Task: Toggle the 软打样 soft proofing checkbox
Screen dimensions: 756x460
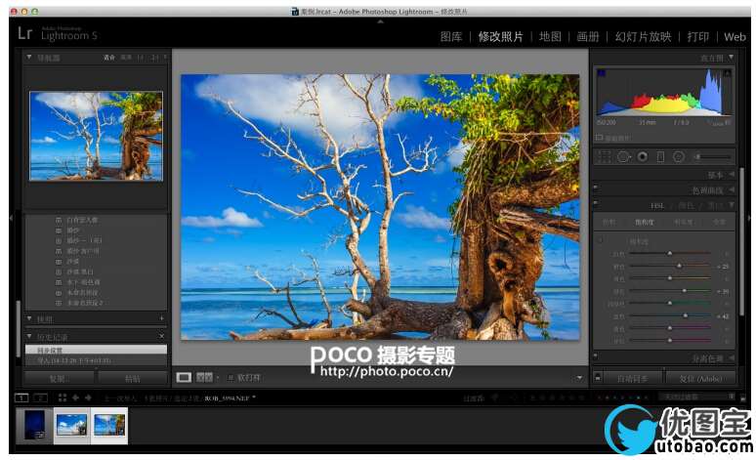Action: pos(231,377)
